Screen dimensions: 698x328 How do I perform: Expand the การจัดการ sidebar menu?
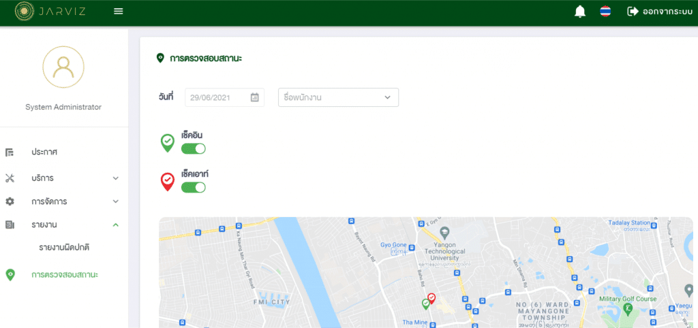pyautogui.click(x=63, y=201)
